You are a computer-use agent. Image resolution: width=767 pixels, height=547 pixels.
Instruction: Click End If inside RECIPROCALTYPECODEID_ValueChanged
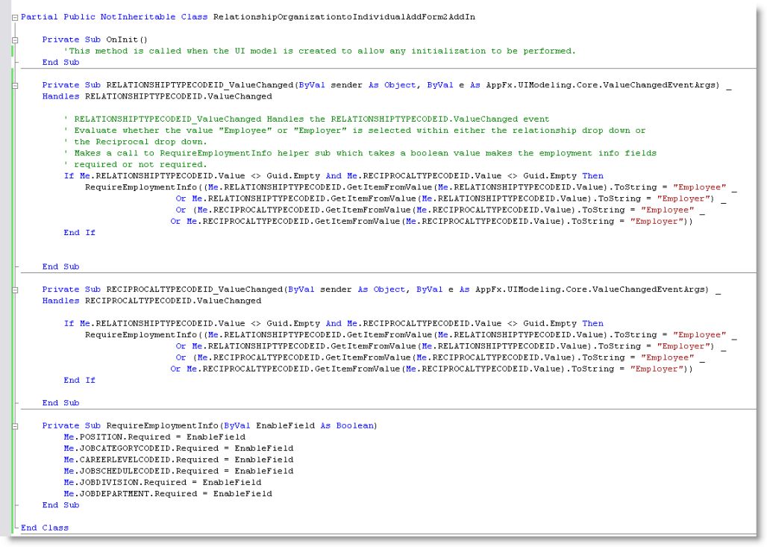click(79, 380)
